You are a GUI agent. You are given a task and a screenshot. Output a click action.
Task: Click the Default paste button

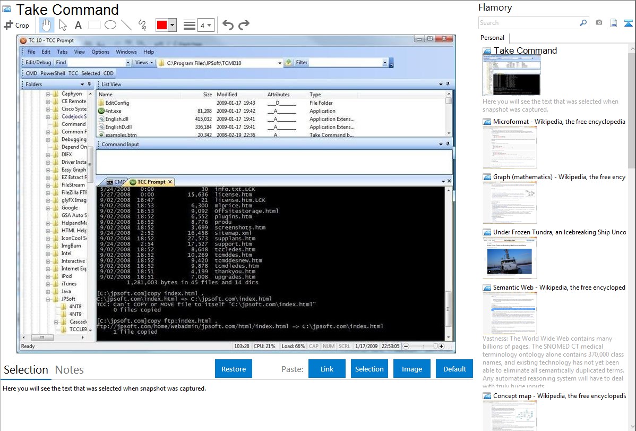[x=454, y=369]
